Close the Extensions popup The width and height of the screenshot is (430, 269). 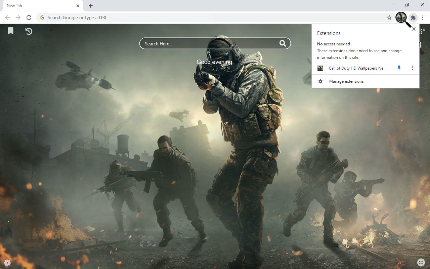click(414, 29)
